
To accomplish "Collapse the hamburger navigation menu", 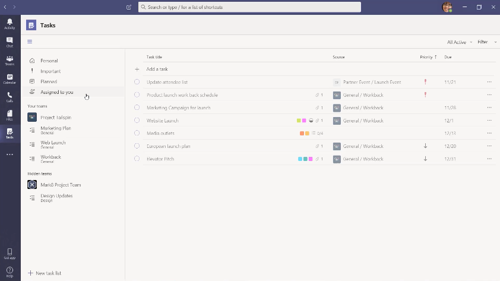I will click(30, 42).
